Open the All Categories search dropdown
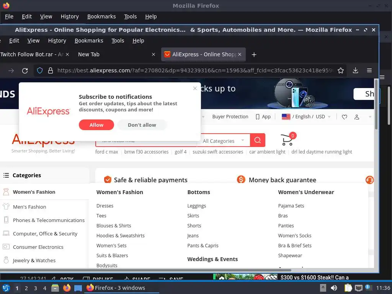 click(x=223, y=141)
